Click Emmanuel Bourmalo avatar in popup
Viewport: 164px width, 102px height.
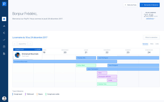[18, 55]
